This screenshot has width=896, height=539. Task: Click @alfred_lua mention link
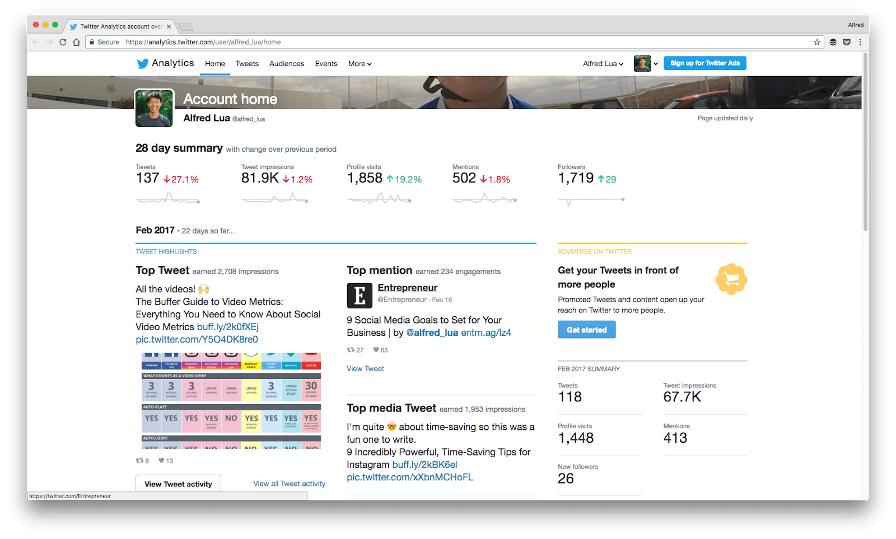[x=432, y=333]
